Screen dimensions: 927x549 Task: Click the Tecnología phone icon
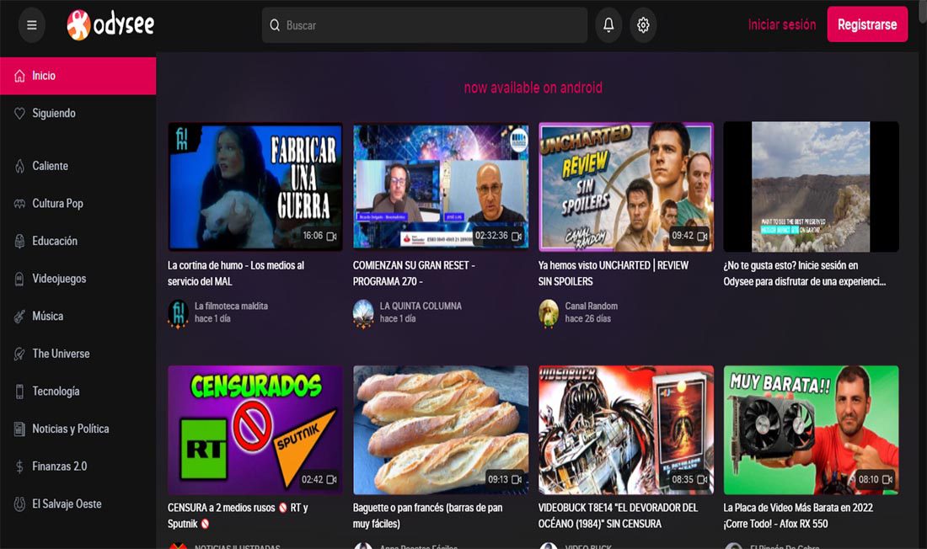pos(19,392)
